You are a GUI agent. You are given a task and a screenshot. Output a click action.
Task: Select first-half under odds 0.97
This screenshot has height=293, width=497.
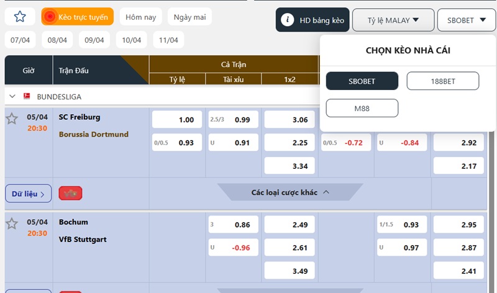pos(402,248)
